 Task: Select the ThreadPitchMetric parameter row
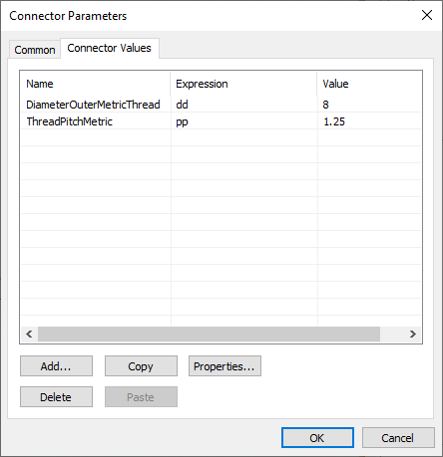[x=221, y=121]
